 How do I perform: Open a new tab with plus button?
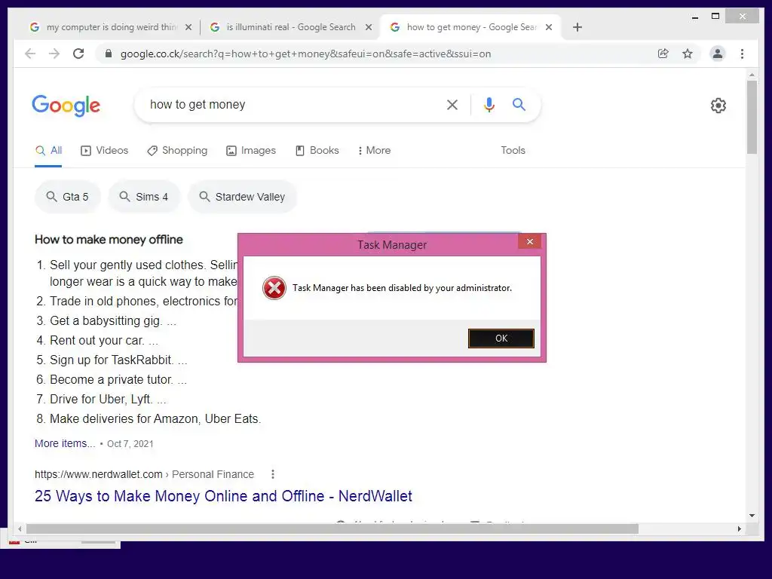point(577,27)
